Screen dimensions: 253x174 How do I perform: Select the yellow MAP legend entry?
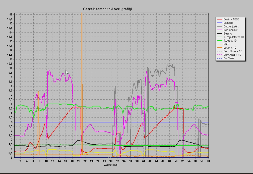[x=226, y=44]
